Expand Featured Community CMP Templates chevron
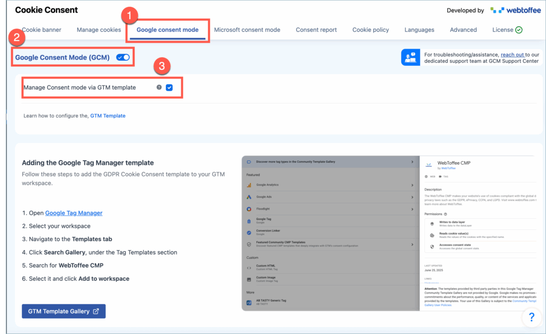This screenshot has width=546, height=334. point(412,244)
